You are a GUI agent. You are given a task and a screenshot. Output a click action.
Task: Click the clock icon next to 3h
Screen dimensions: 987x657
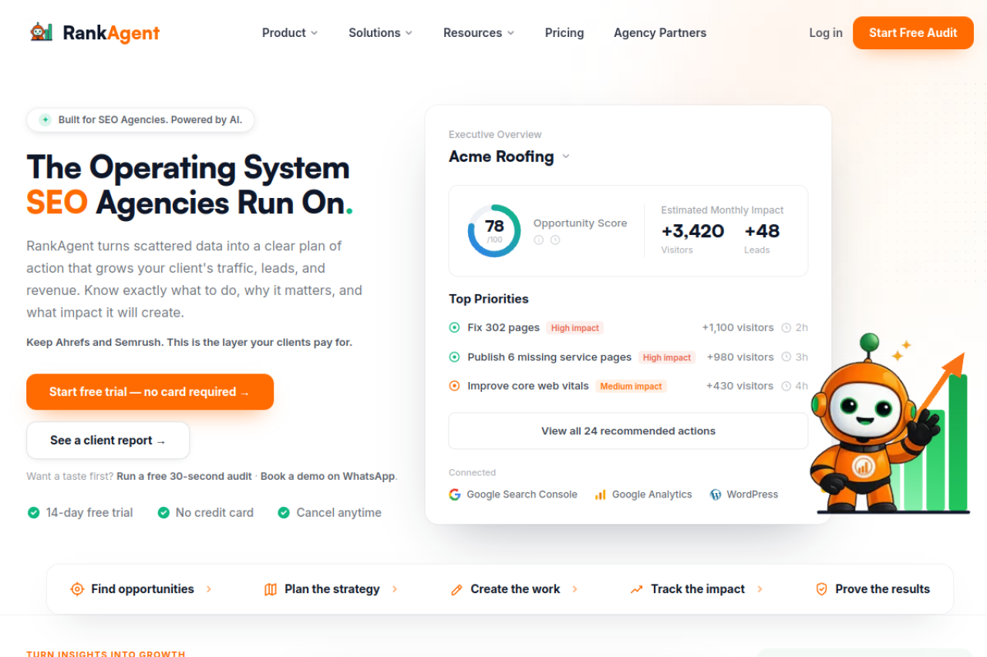click(787, 357)
